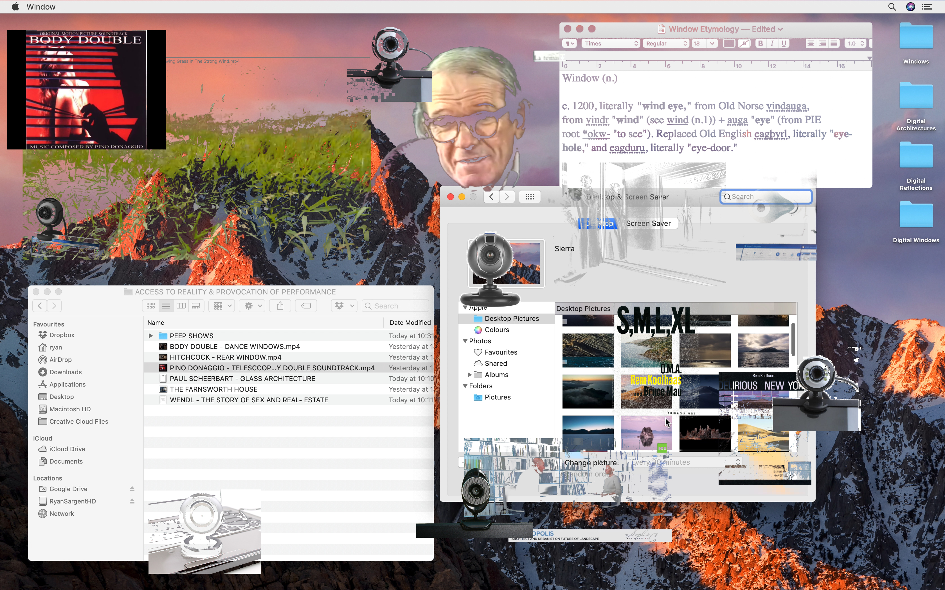
Task: Open Downloads from Finder sidebar
Action: [x=66, y=372]
